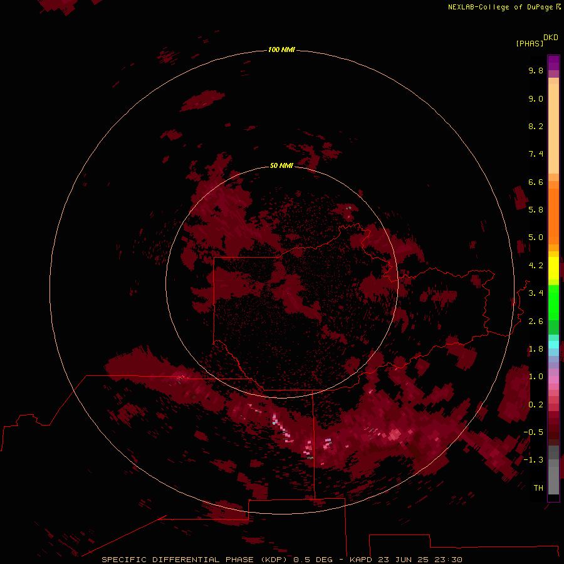Click the orange segment of the color bar
The width and height of the screenshot is (564, 564).
coord(553,216)
